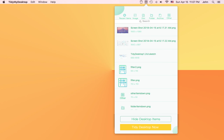Screen dimensions: 224x140
Task: Click Hide Desktop Items button
Action: point(146,119)
